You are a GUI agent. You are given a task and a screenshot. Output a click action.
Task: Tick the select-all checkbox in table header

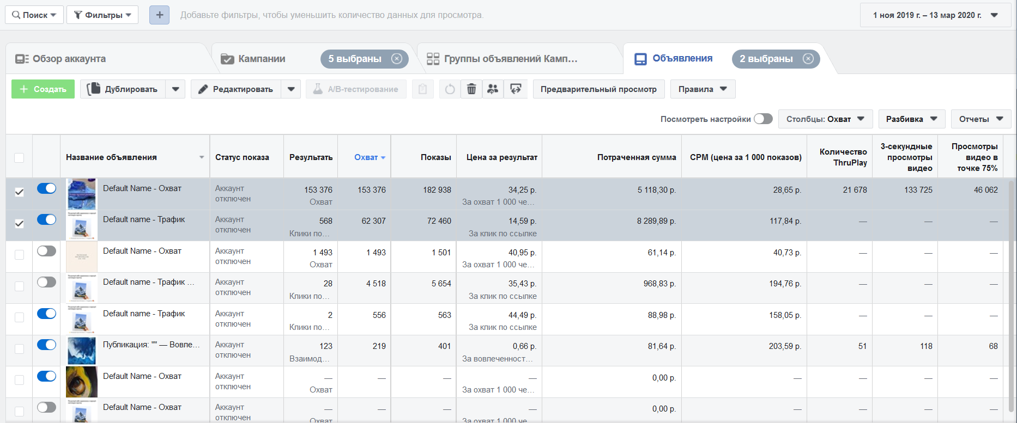point(19,158)
